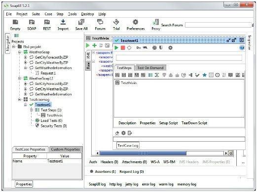Submit Teszthívás request with green play
The height and width of the screenshot is (192, 257).
(x=88, y=45)
